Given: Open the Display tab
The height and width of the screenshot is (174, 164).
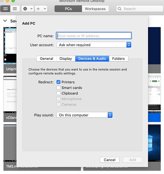Looking at the screenshot, I should 66,58.
